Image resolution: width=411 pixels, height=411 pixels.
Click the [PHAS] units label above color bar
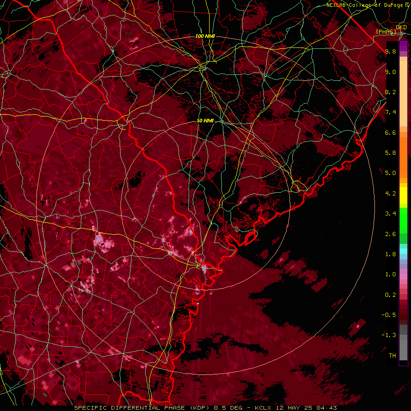(386, 32)
